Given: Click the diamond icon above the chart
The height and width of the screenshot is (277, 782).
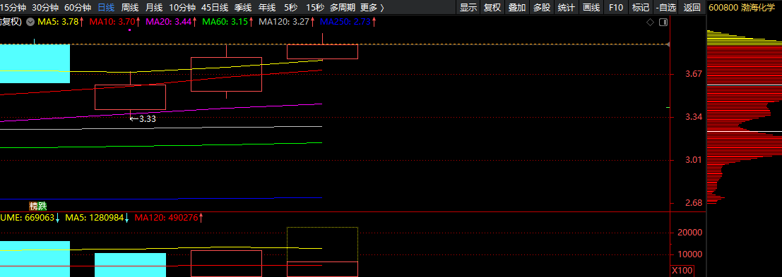Looking at the screenshot, I should (x=650, y=23).
